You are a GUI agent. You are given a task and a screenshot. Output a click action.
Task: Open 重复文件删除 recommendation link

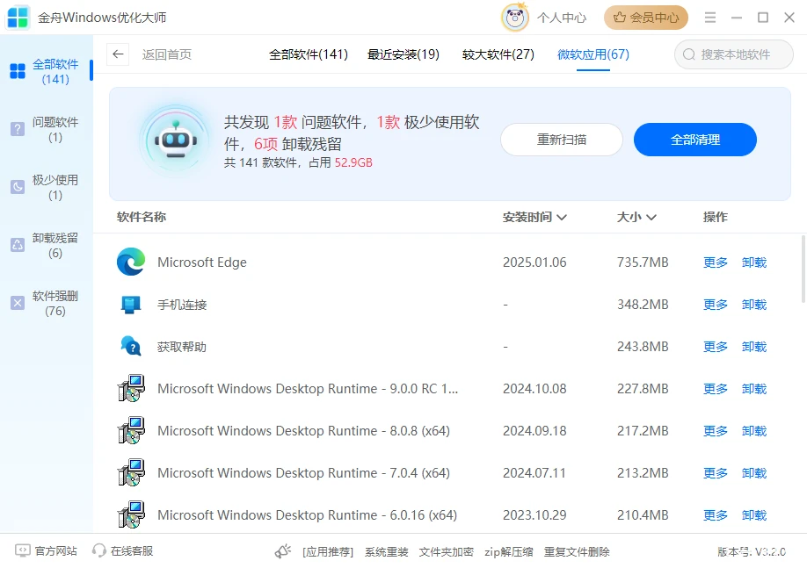(577, 551)
